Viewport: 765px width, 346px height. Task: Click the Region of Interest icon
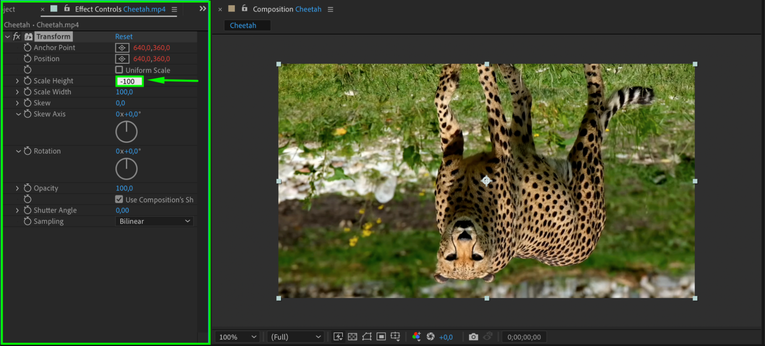tap(381, 337)
